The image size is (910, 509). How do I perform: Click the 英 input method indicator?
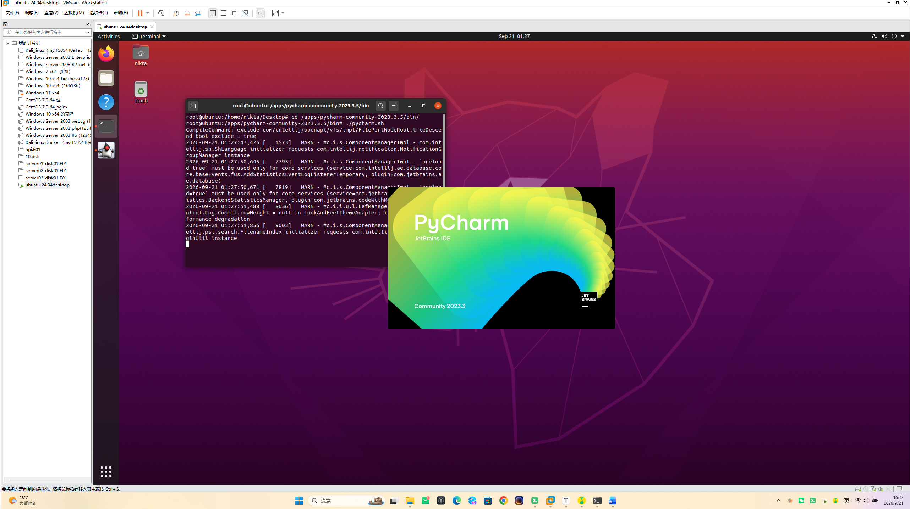pos(846,500)
